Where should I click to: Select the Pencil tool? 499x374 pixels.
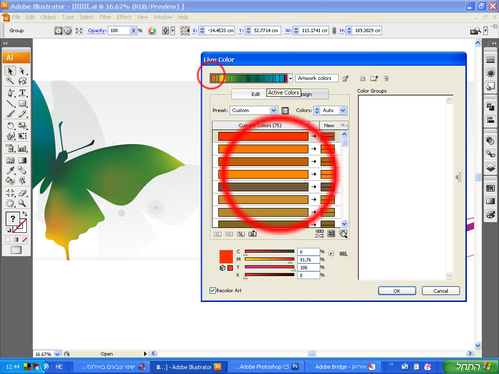point(22,113)
